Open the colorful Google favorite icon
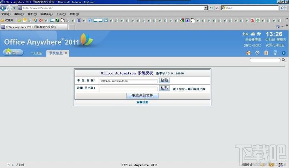Viewport: 289px width, 168px height. 182,20
